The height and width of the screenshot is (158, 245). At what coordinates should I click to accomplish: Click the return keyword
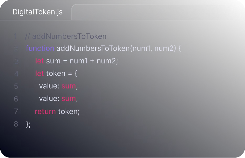(x=45, y=111)
